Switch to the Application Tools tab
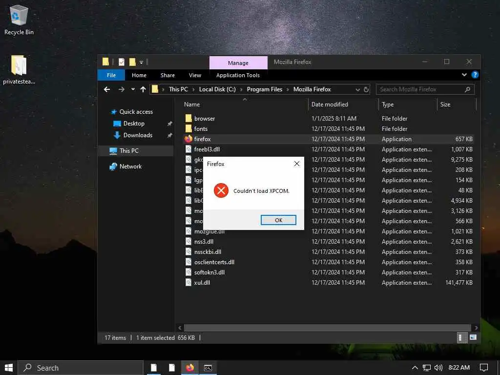The image size is (500, 375). coord(238,75)
